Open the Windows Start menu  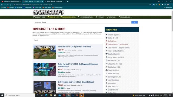click(2, 95)
